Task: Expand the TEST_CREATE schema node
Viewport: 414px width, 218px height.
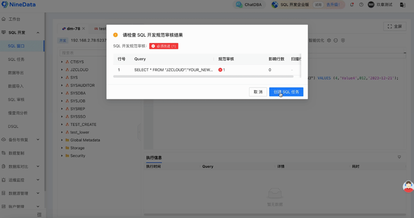Action: coord(62,124)
